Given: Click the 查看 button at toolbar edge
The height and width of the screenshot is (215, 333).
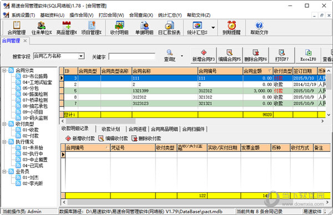Looking at the screenshot, I should 327,55.
